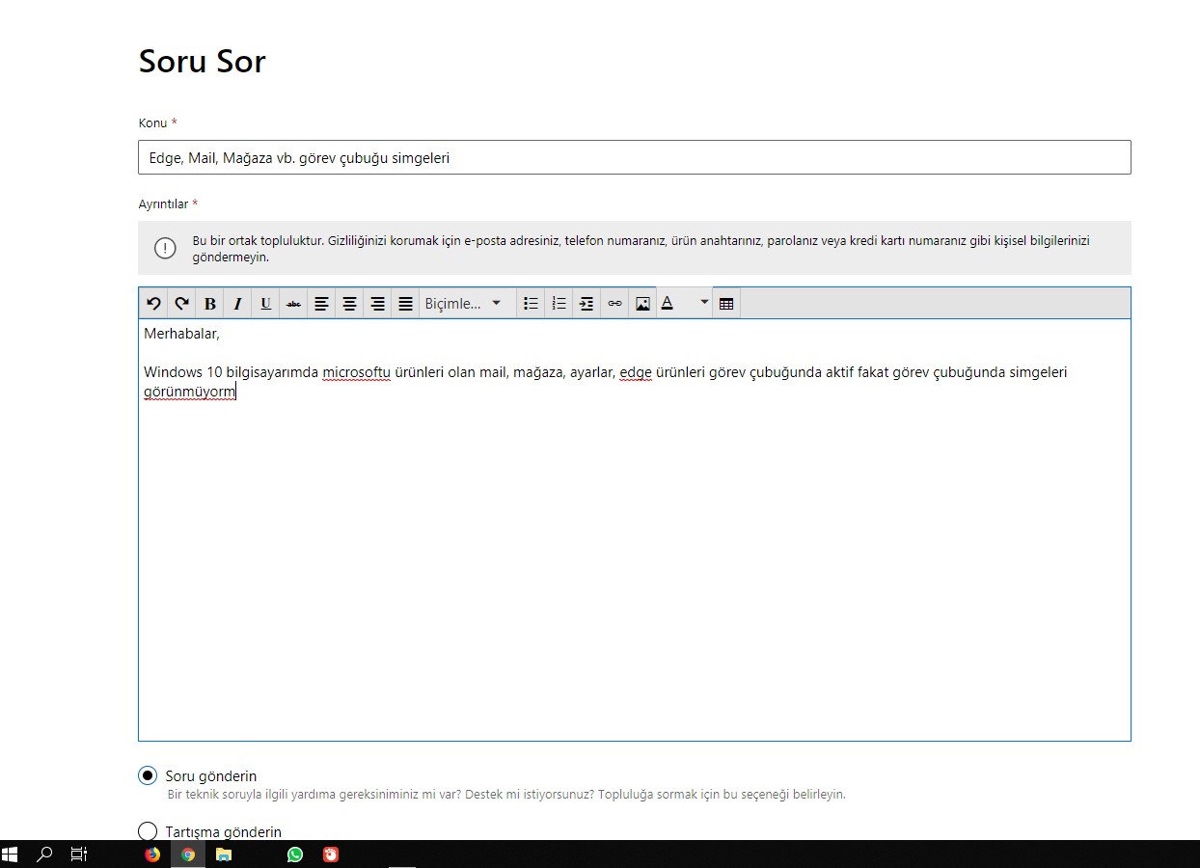Redo the last undone edit
Viewport: 1200px width, 868px height.
coord(181,304)
